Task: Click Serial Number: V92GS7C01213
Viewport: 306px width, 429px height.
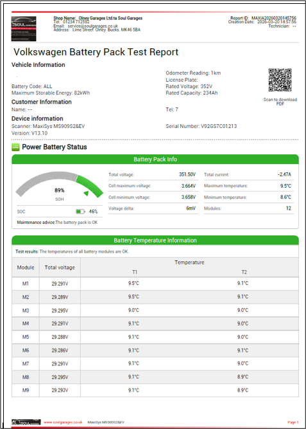Action: [201, 126]
